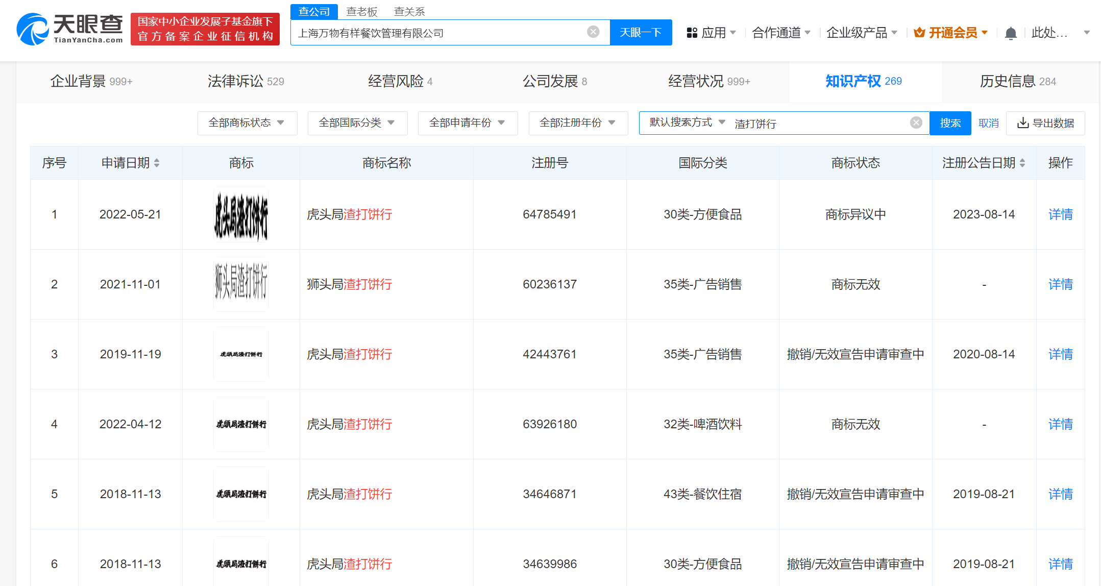The height and width of the screenshot is (586, 1101).
Task: Switch to the 查老板 search tab
Action: pos(361,11)
